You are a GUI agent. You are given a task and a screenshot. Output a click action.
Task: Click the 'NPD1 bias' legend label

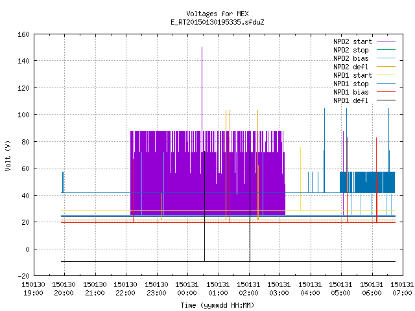[x=351, y=92]
